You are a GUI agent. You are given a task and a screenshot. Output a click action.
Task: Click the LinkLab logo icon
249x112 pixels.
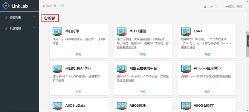coord(6,6)
